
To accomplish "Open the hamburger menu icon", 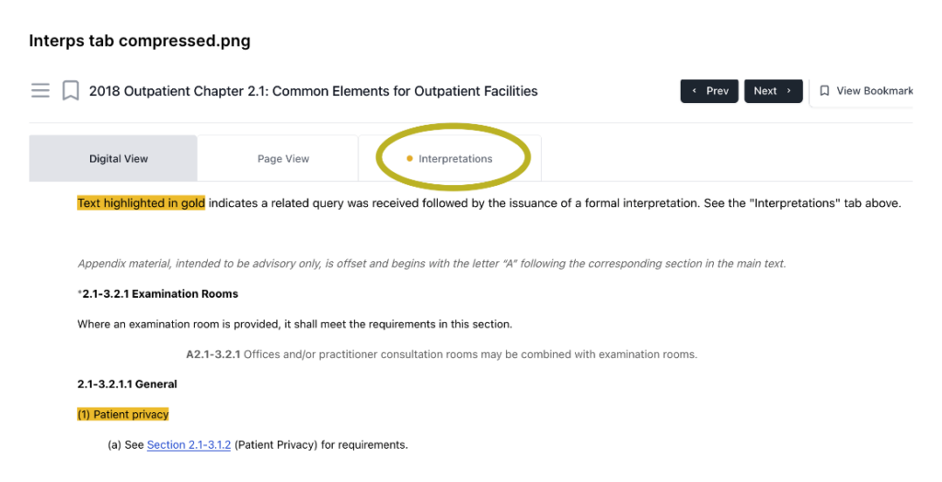I will 40,91.
